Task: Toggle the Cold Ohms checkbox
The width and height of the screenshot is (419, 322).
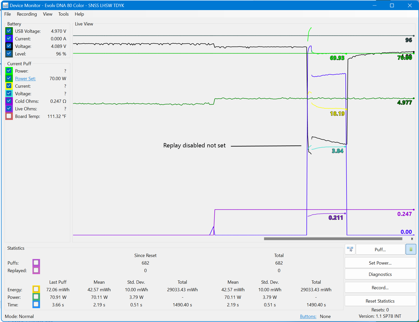Action: [9, 101]
